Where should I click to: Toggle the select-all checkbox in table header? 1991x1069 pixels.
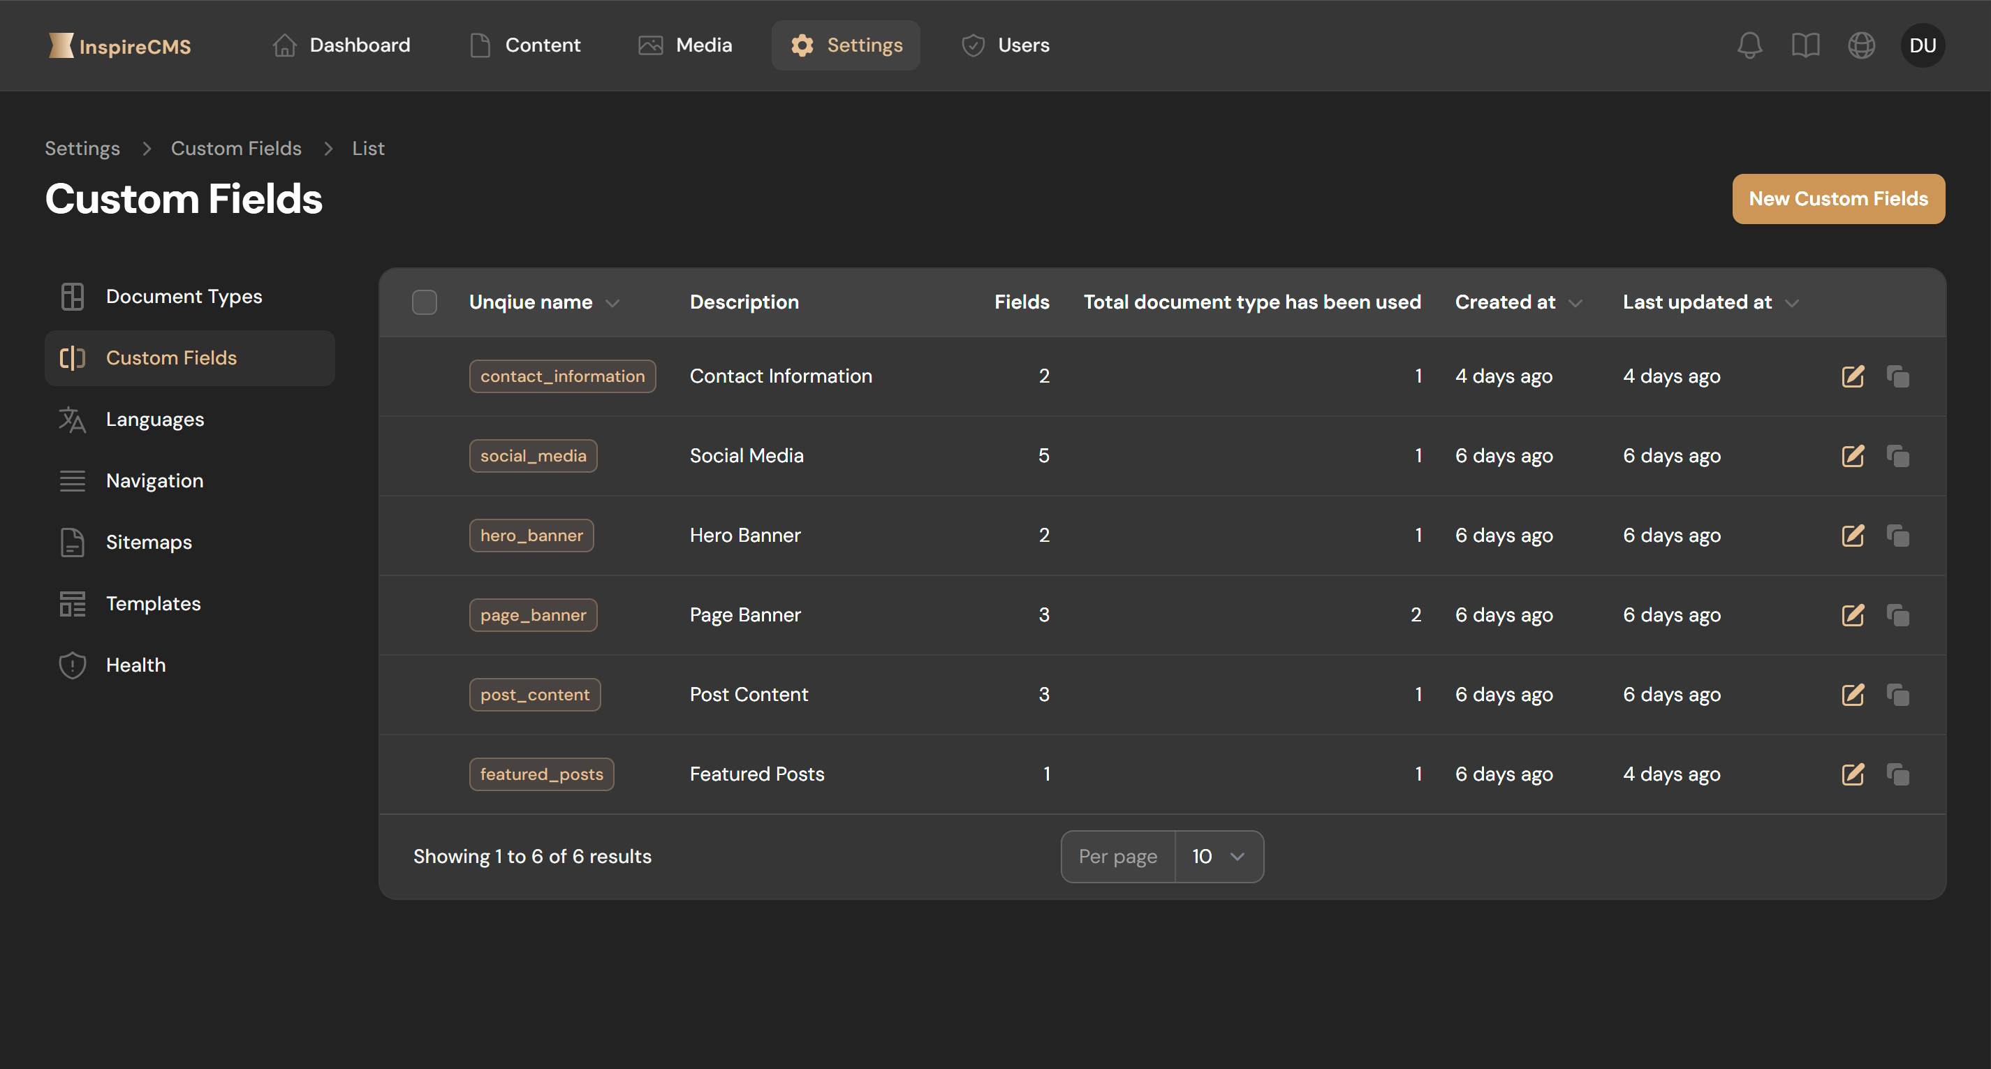425,302
